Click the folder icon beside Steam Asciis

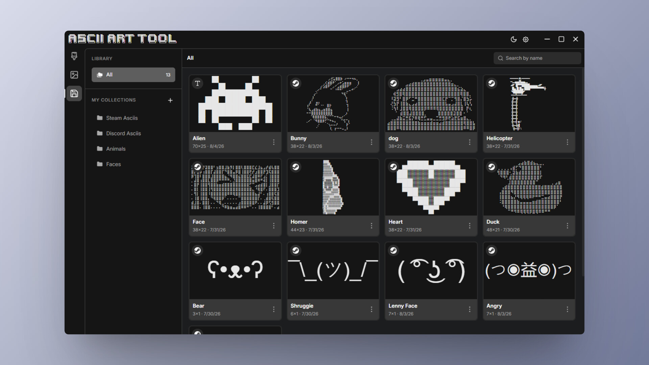(100, 118)
